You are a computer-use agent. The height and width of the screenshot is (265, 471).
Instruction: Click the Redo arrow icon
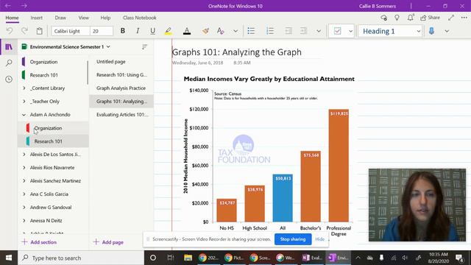click(x=24, y=31)
